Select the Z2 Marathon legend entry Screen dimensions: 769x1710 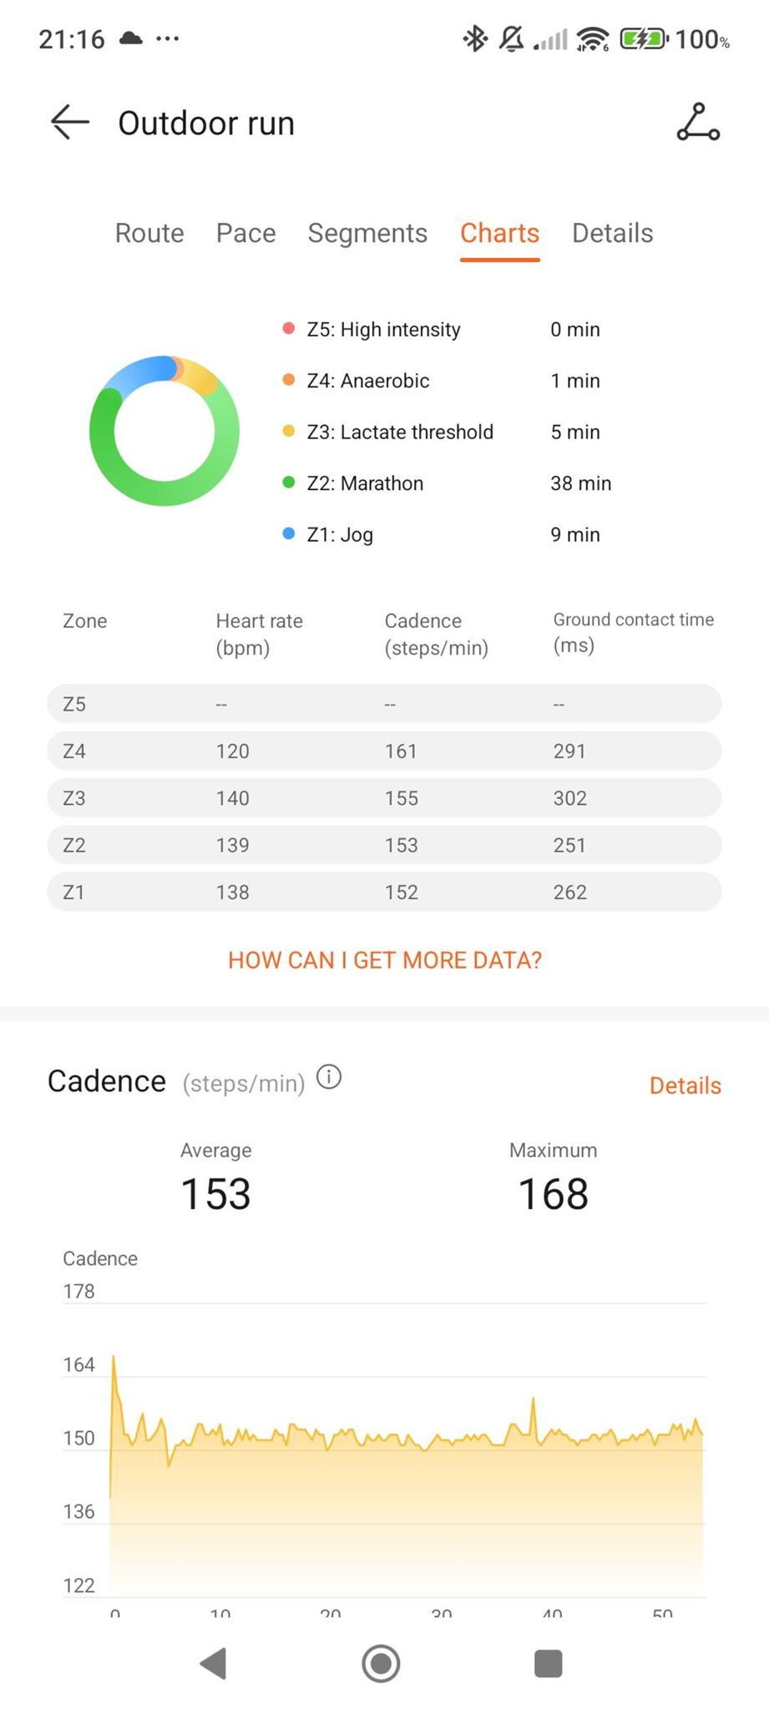coord(365,483)
